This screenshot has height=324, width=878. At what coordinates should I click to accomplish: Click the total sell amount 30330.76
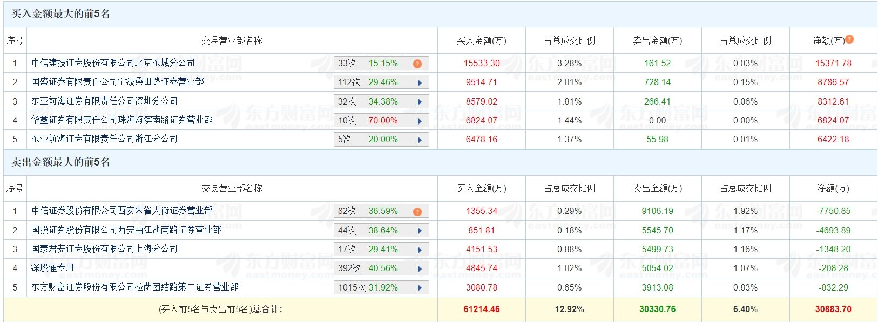click(x=658, y=309)
